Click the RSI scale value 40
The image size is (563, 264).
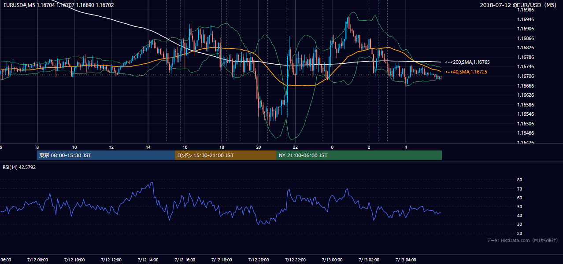(x=519, y=215)
